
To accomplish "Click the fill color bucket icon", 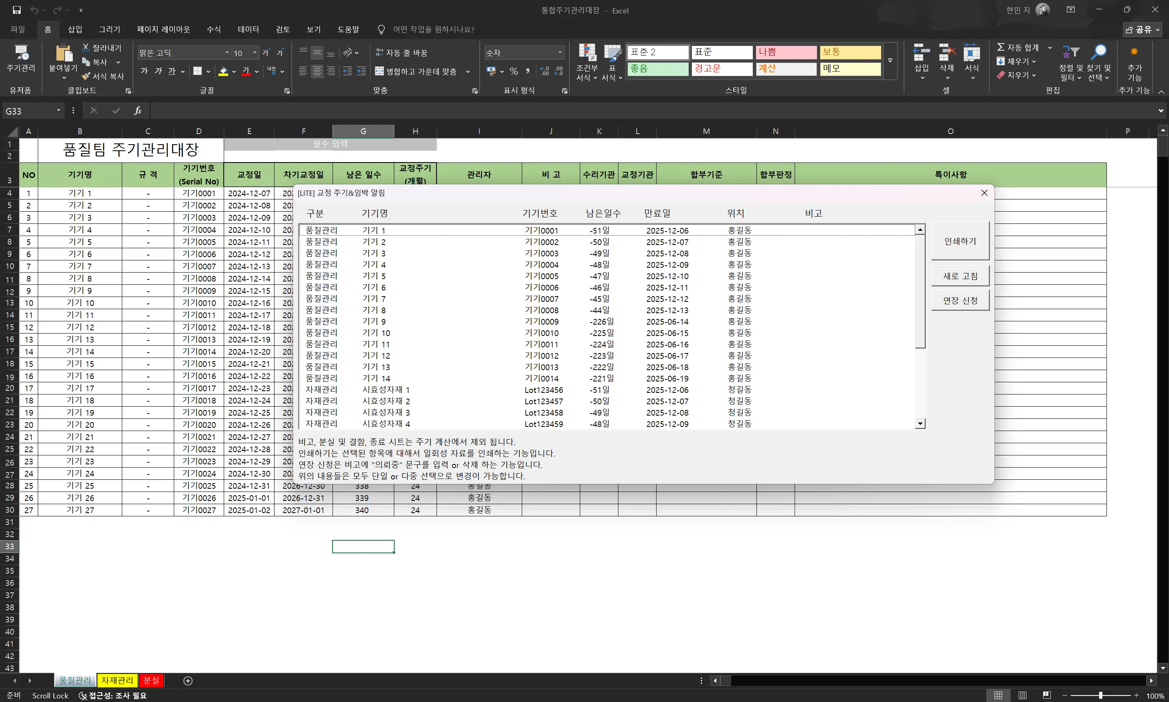I will click(x=223, y=71).
